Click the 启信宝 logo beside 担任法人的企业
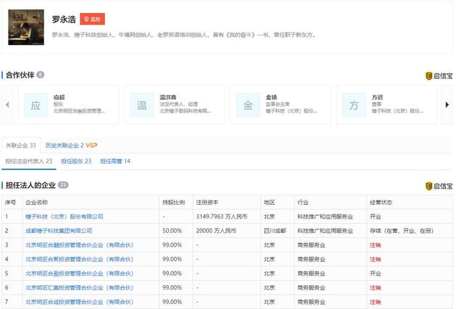This screenshot has width=464, height=309. click(439, 186)
